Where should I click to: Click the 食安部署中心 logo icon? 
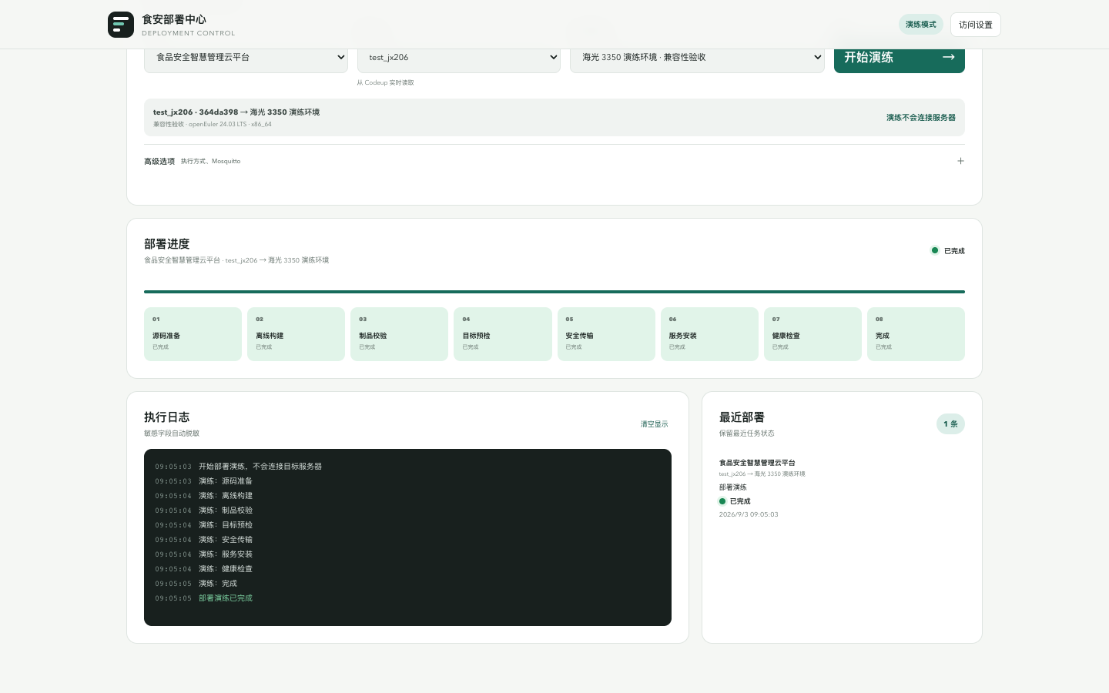[121, 25]
